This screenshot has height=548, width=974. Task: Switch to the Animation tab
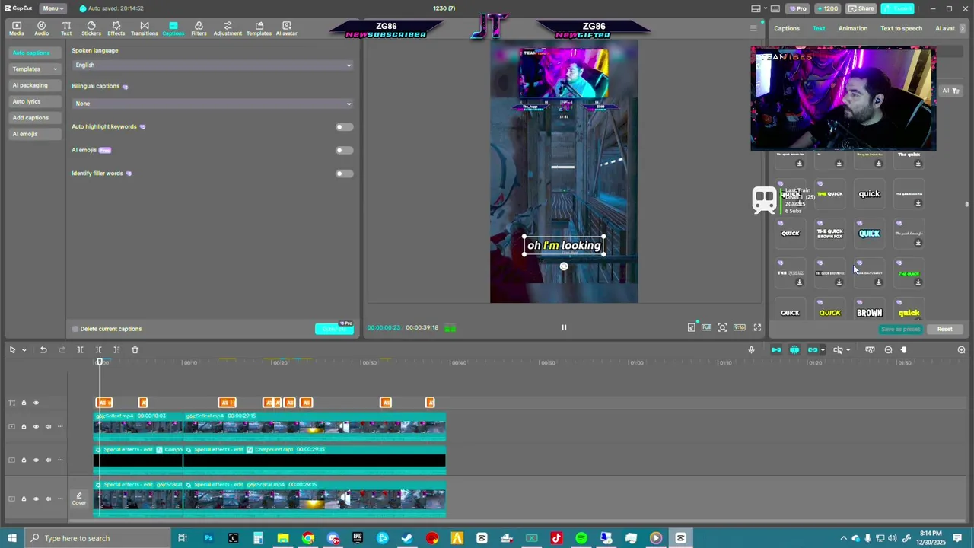coord(852,29)
